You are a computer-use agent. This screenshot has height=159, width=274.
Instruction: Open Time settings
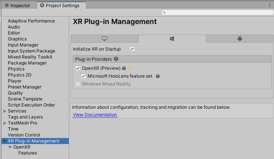click(13, 129)
